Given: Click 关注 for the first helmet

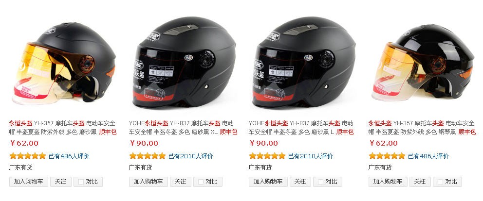Looking at the screenshot, I should point(61,182).
